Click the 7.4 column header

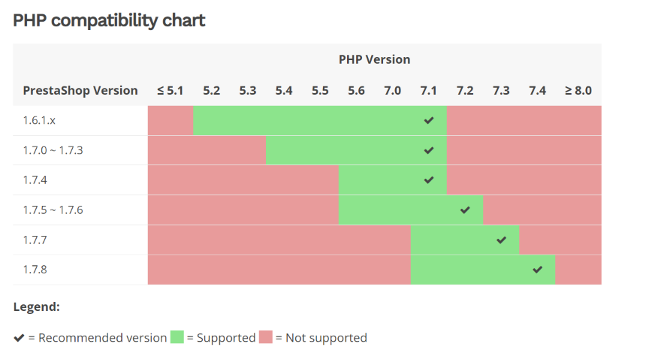pyautogui.click(x=537, y=91)
